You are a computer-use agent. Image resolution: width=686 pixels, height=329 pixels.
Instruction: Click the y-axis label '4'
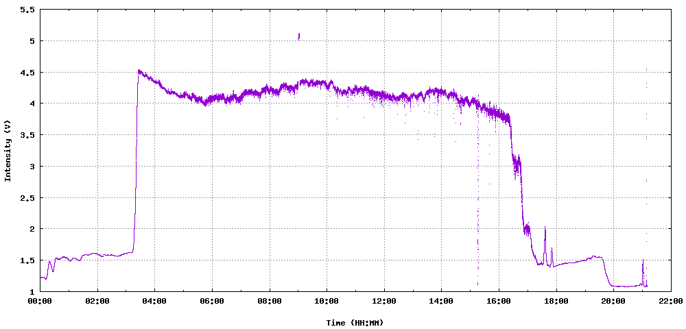(32, 103)
